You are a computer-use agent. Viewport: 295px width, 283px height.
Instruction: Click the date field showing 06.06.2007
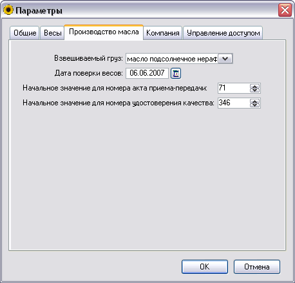(147, 73)
